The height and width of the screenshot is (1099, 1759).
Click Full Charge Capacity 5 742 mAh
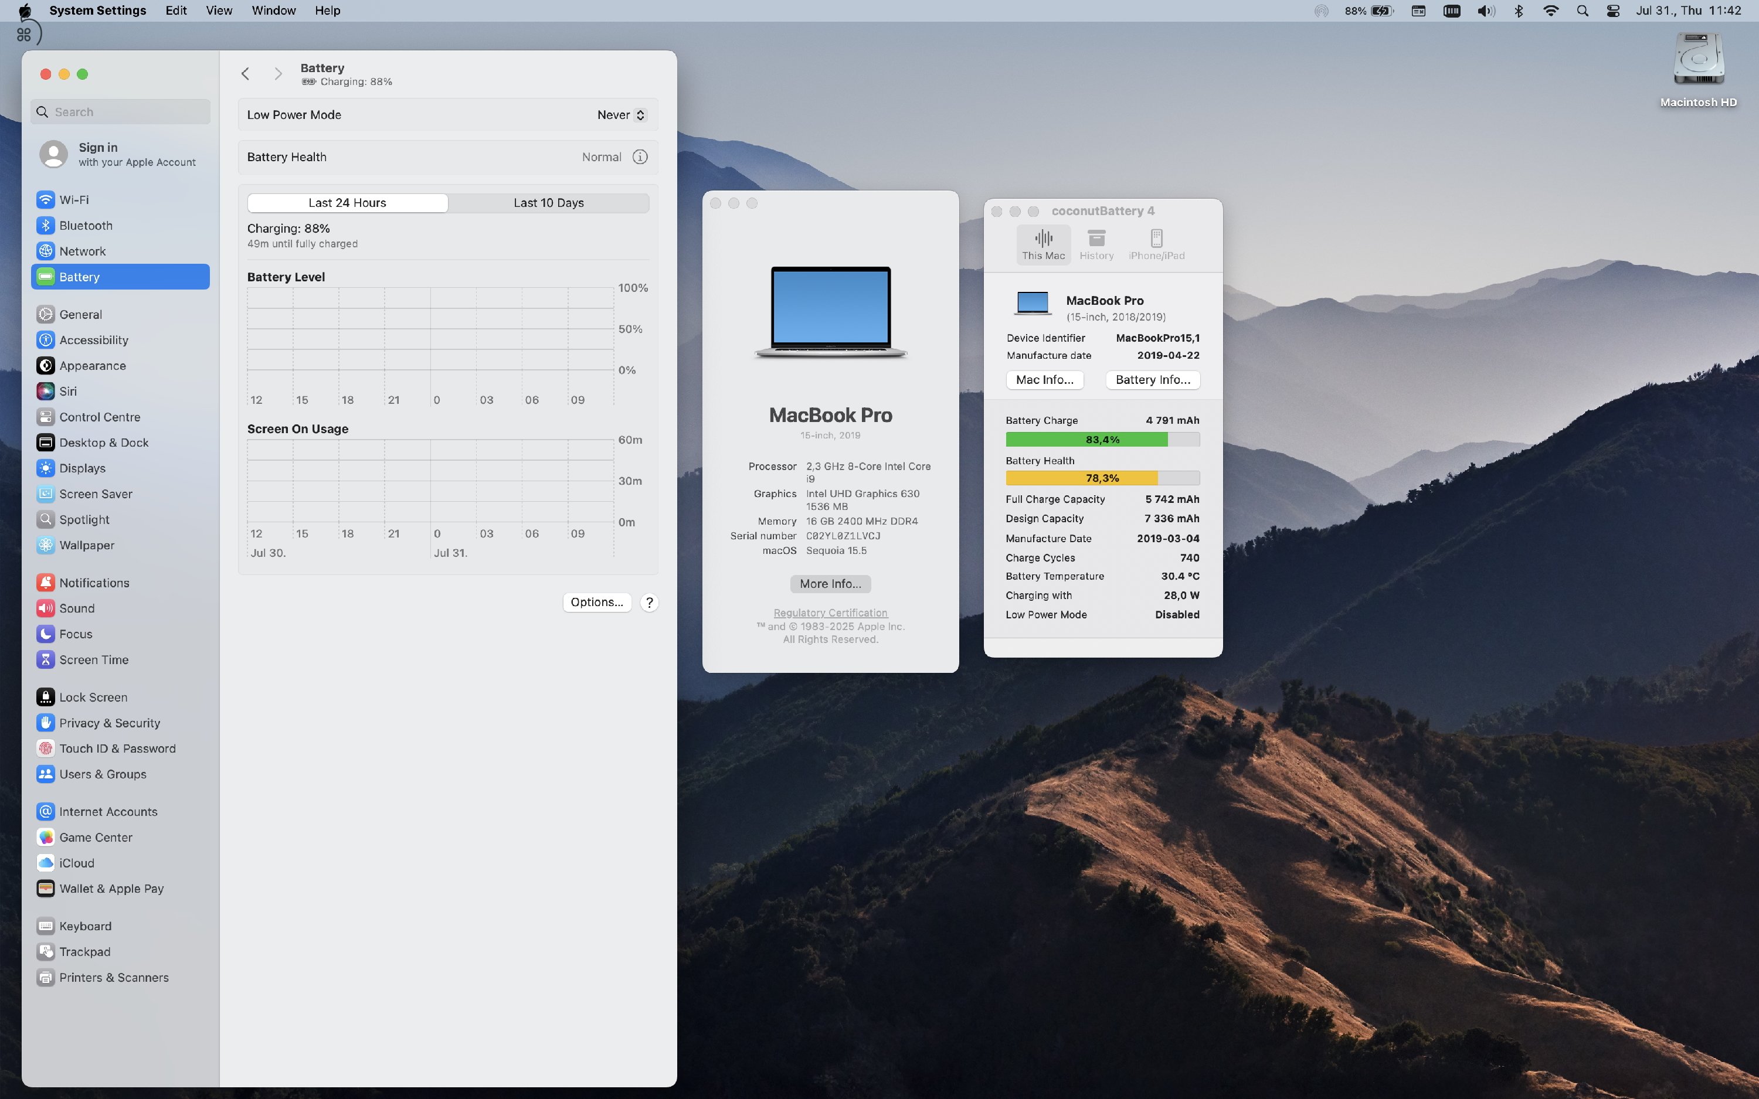(x=1171, y=499)
